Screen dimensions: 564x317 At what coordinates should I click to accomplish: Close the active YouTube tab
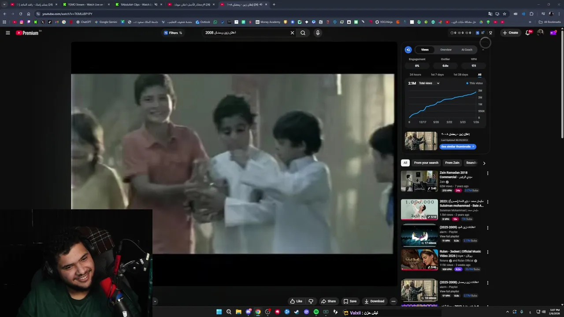pyautogui.click(x=266, y=4)
